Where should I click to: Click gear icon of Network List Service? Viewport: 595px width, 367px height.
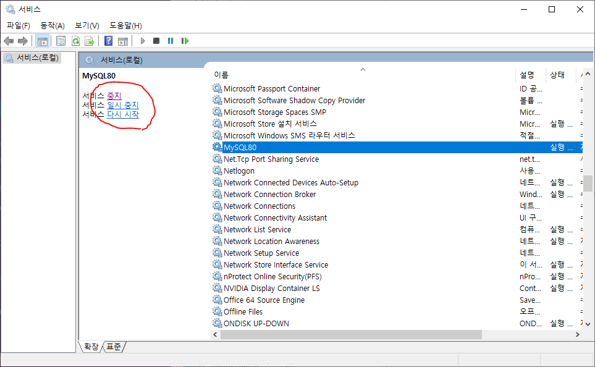[217, 229]
